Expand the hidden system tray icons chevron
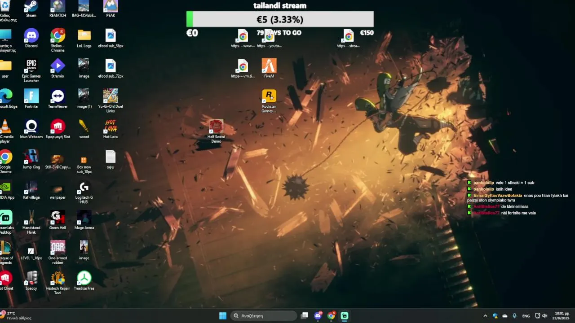Image resolution: width=575 pixels, height=323 pixels. (x=485, y=316)
